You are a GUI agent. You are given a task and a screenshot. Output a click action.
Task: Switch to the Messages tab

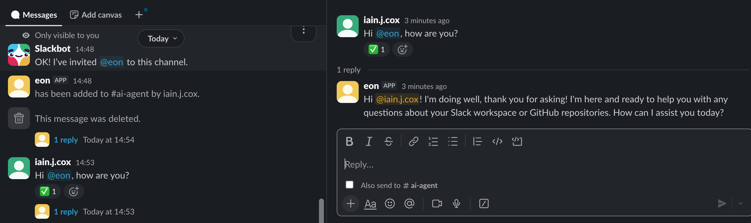[x=34, y=15]
